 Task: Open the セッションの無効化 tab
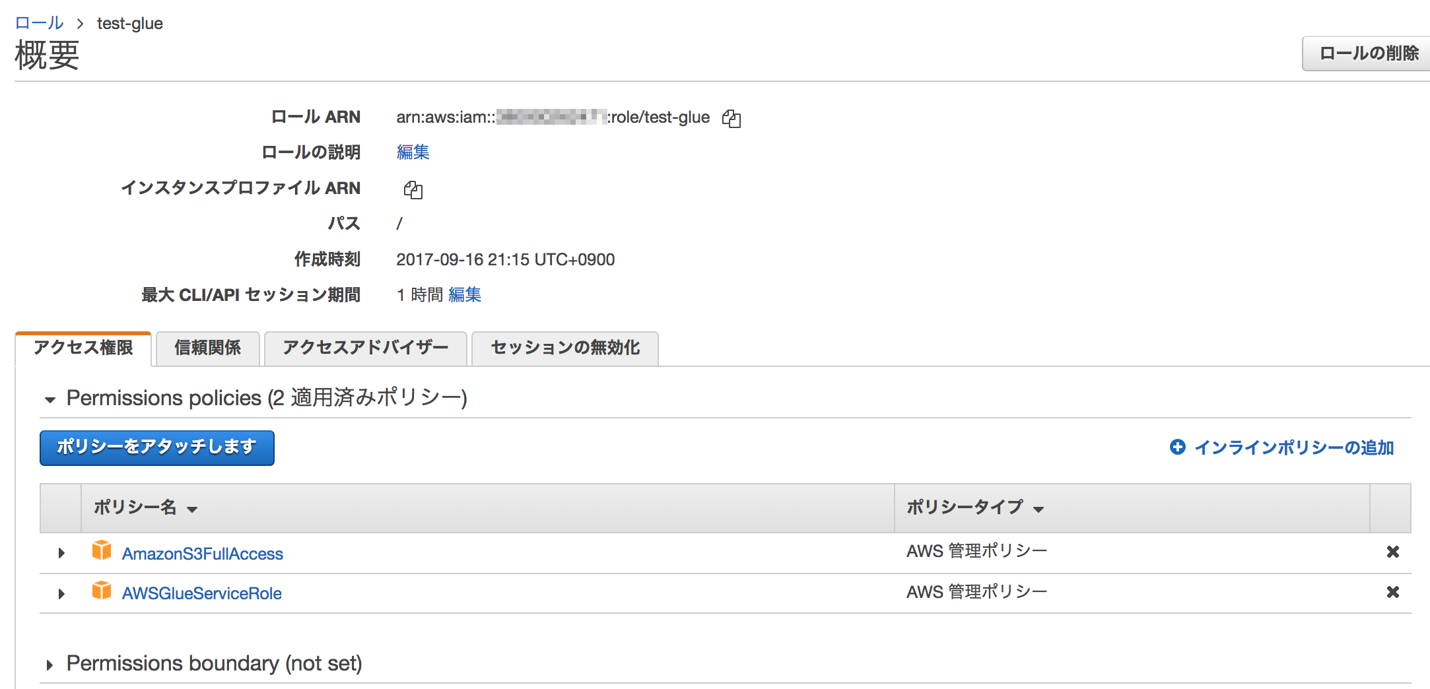click(565, 348)
